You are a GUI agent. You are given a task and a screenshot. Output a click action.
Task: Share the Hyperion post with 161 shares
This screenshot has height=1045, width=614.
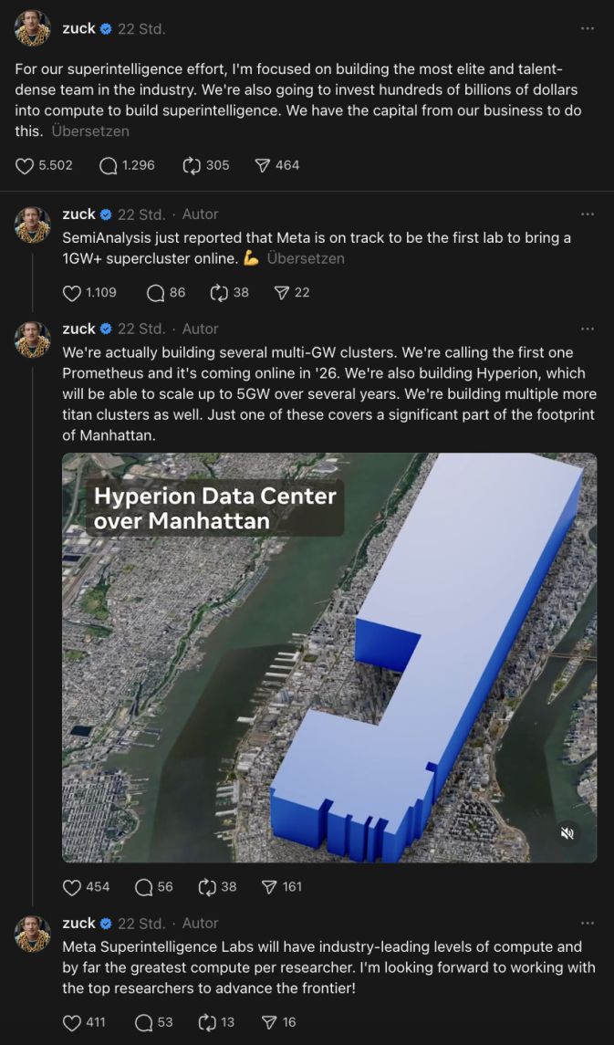coord(269,887)
